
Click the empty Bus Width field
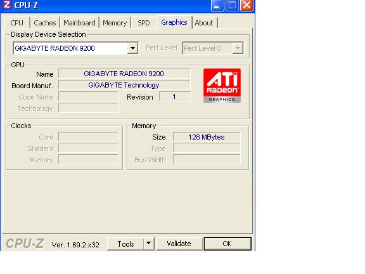click(x=207, y=160)
